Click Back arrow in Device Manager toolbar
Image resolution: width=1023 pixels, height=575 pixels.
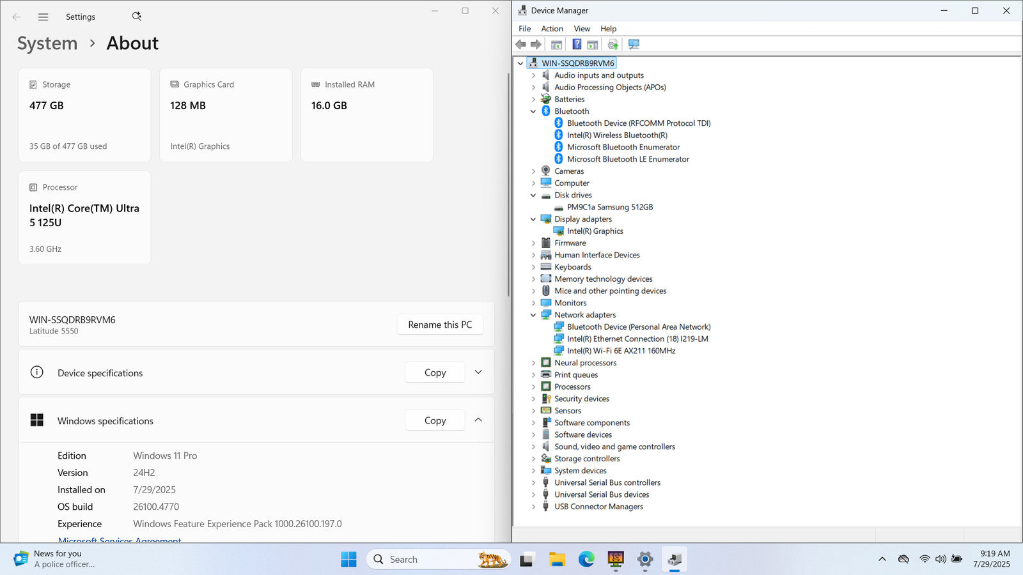[x=520, y=45]
